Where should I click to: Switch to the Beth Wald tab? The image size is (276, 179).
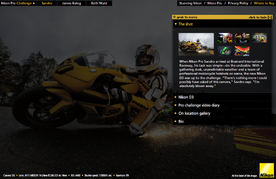[99, 3]
